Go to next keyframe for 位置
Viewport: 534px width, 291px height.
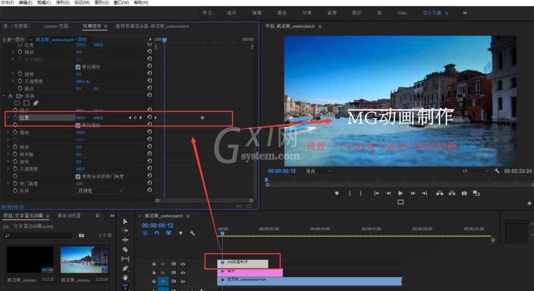point(141,118)
